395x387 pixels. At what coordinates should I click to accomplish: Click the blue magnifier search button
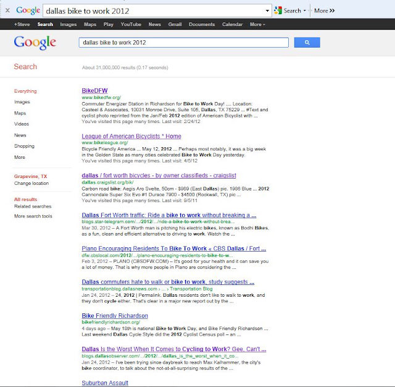pos(307,43)
